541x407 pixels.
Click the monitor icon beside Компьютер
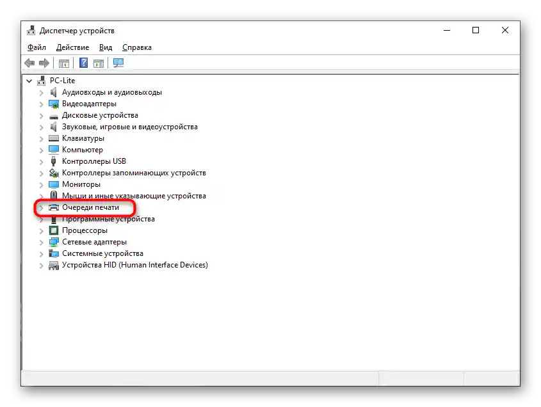point(54,150)
